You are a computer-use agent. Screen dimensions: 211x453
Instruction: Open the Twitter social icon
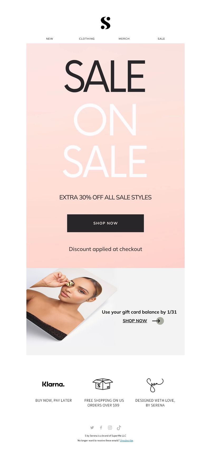pos(92,427)
